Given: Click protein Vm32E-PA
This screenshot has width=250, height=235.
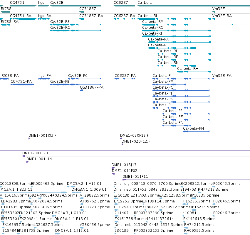Looking at the screenshot, I should point(222,76).
